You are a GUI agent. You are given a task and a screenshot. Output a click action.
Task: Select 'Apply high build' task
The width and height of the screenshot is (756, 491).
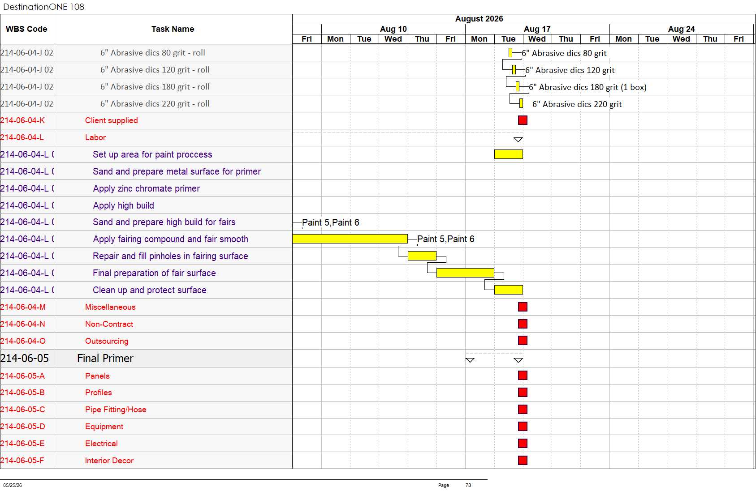(123, 205)
